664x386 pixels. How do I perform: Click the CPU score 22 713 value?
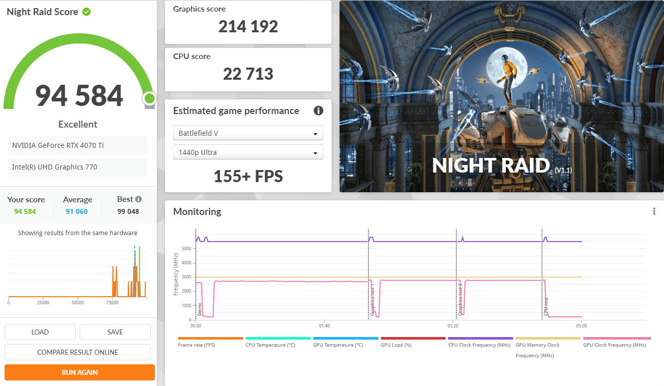click(x=248, y=74)
